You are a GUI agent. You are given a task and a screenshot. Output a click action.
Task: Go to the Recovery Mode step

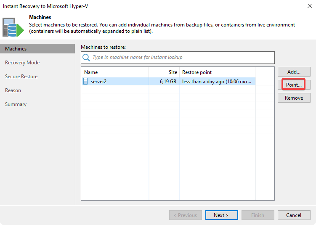pos(22,63)
